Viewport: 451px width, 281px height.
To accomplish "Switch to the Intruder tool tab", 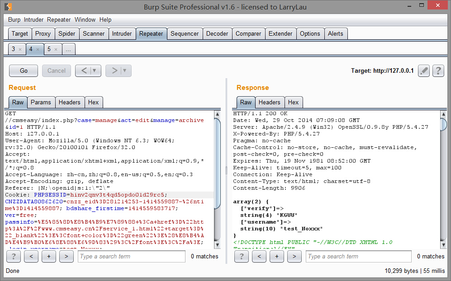I will coord(122,33).
